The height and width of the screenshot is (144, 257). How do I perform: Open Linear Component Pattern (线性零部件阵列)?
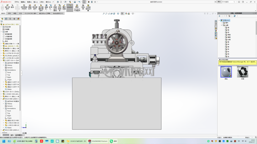click(x=24, y=7)
